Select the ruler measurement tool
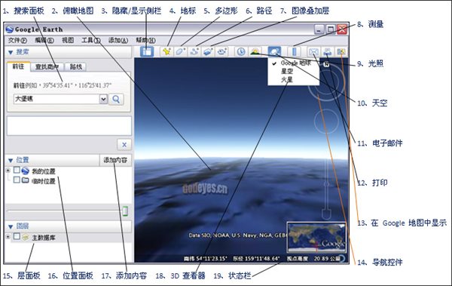The width and height of the screenshot is (452, 286). coord(295,52)
